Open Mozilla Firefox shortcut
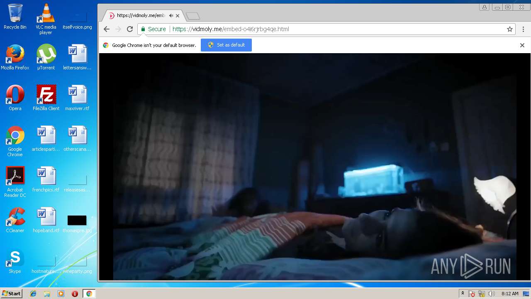 click(15, 57)
